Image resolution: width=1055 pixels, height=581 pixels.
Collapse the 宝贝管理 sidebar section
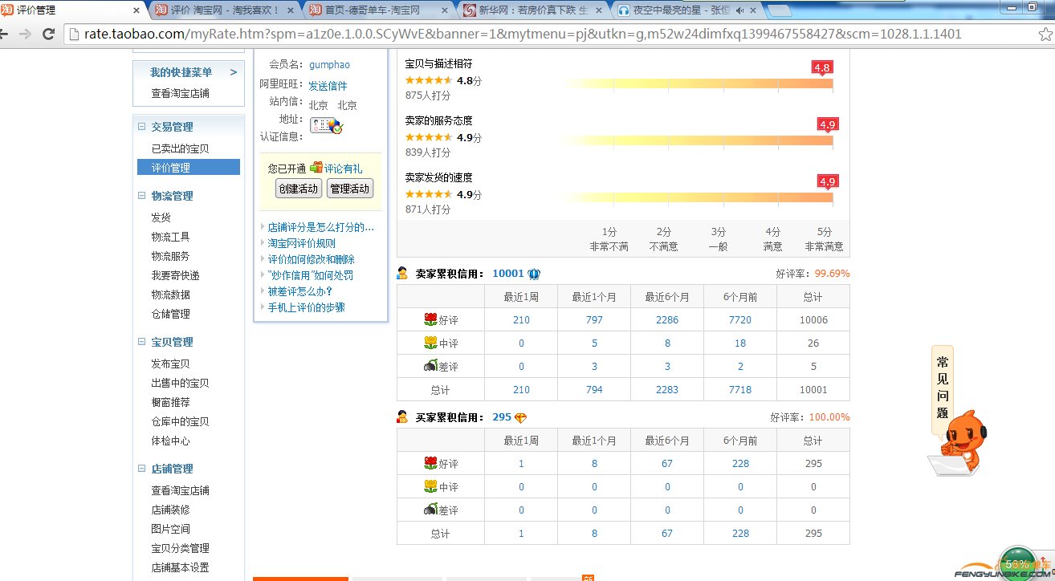point(142,342)
